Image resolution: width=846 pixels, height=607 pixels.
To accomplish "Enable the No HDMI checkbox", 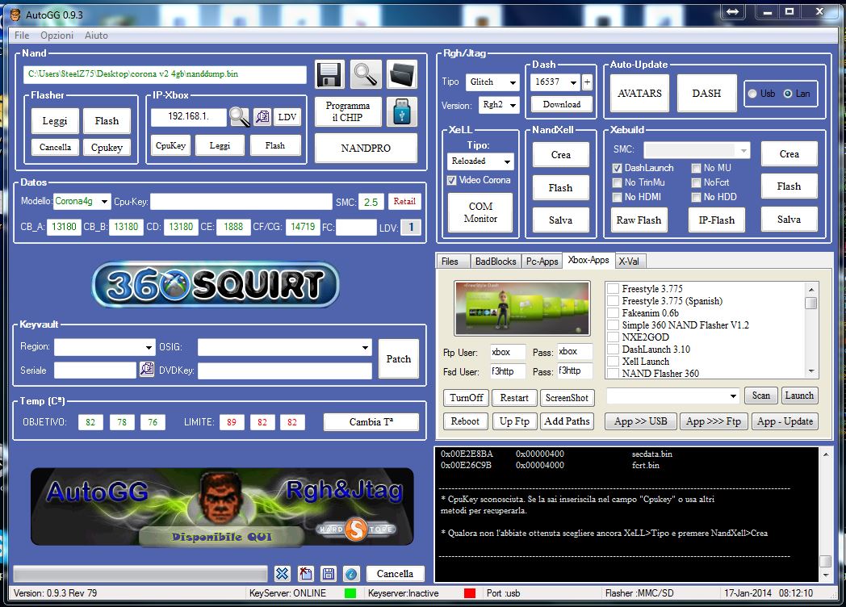I will pos(618,197).
